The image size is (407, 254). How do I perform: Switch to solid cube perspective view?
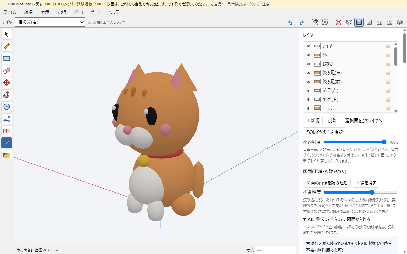400,22
